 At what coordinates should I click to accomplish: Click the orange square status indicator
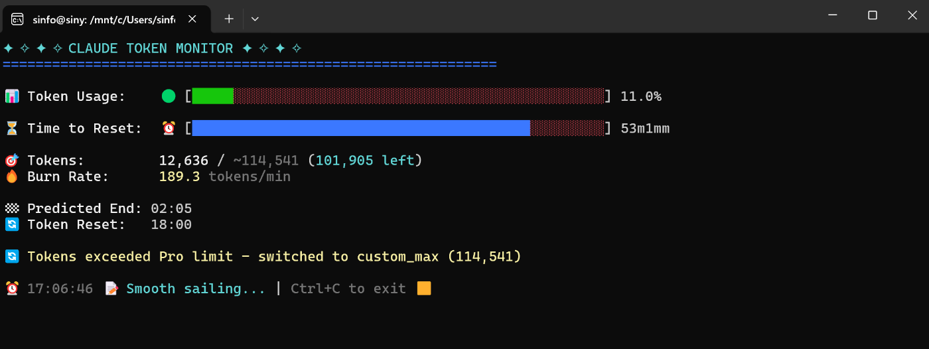click(x=424, y=289)
